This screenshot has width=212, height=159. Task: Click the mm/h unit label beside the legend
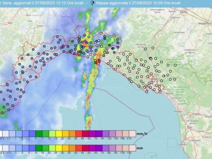(x=142, y=134)
